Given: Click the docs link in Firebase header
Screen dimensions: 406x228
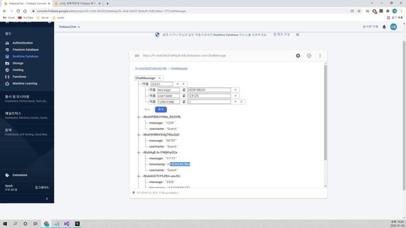Looking at the screenshot, I should coord(370,27).
